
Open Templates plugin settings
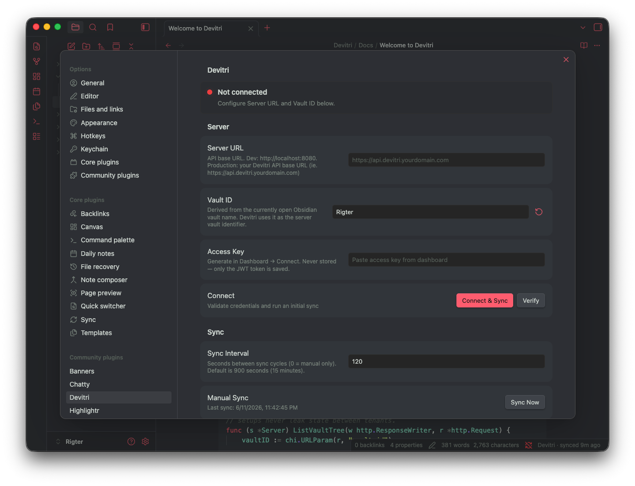[119, 333]
